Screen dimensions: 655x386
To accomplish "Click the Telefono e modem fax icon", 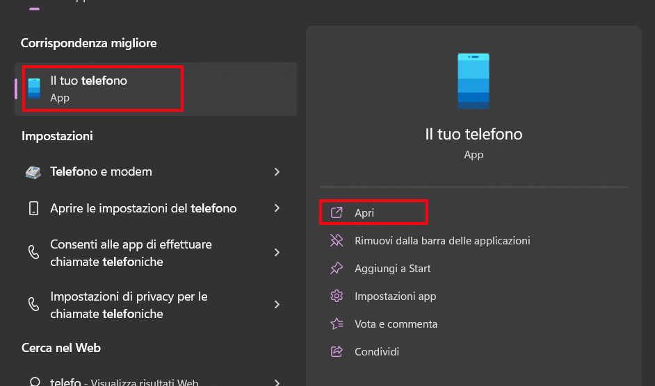I will tap(33, 172).
